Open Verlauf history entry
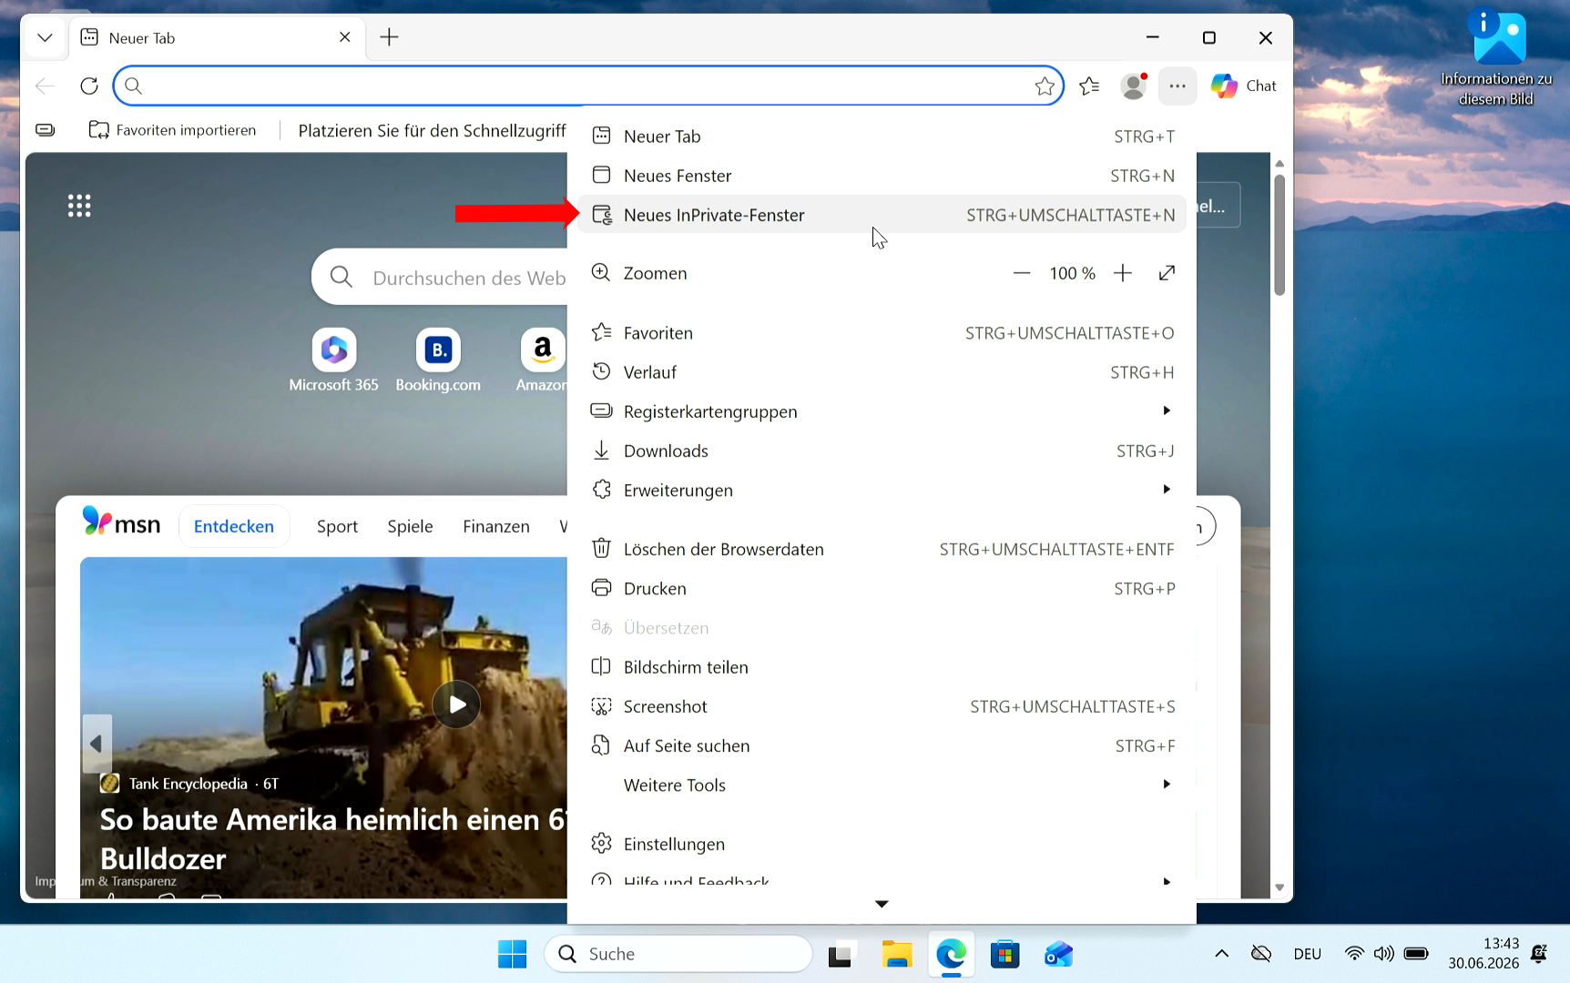The height and width of the screenshot is (983, 1570). click(882, 372)
